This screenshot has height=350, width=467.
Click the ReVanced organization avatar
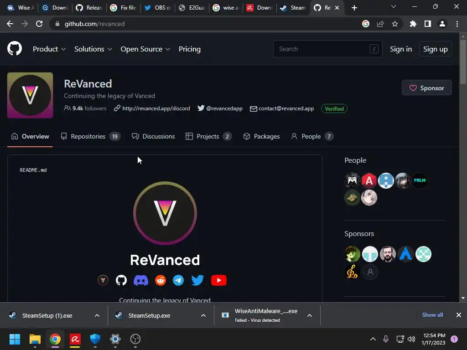[30, 95]
